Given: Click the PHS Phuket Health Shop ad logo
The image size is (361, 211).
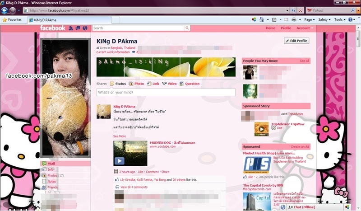Looking at the screenshot, I should tap(257, 165).
